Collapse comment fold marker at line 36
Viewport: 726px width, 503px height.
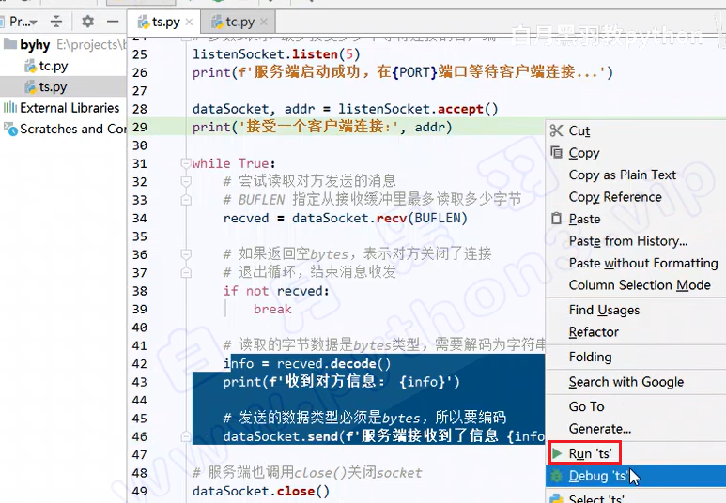pyautogui.click(x=186, y=254)
